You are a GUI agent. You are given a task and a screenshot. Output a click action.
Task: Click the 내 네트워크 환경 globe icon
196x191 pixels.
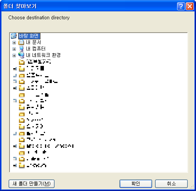(21, 55)
